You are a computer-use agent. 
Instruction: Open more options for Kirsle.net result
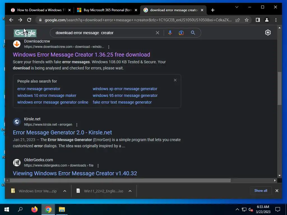coord(77,125)
